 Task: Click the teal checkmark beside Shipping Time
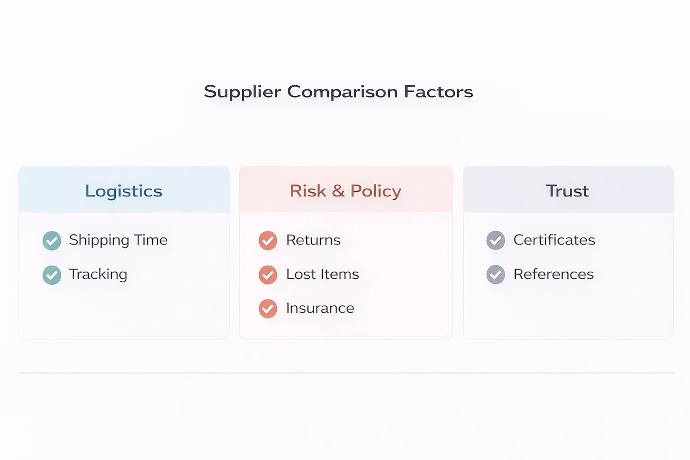pos(52,241)
